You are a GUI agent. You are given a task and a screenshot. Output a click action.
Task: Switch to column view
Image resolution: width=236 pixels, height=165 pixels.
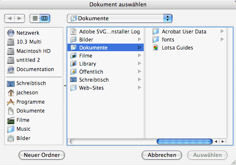45,19
